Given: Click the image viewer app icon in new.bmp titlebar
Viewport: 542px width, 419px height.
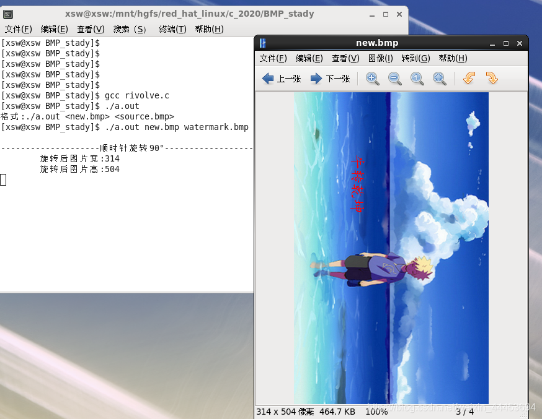Looking at the screenshot, I should 263,43.
